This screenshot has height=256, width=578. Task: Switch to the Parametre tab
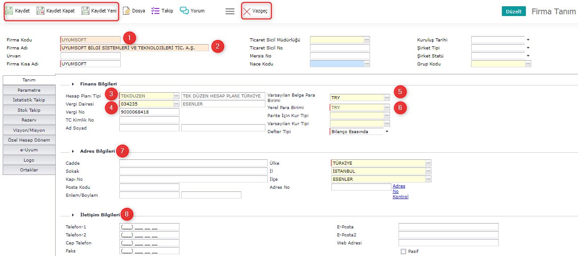point(29,90)
